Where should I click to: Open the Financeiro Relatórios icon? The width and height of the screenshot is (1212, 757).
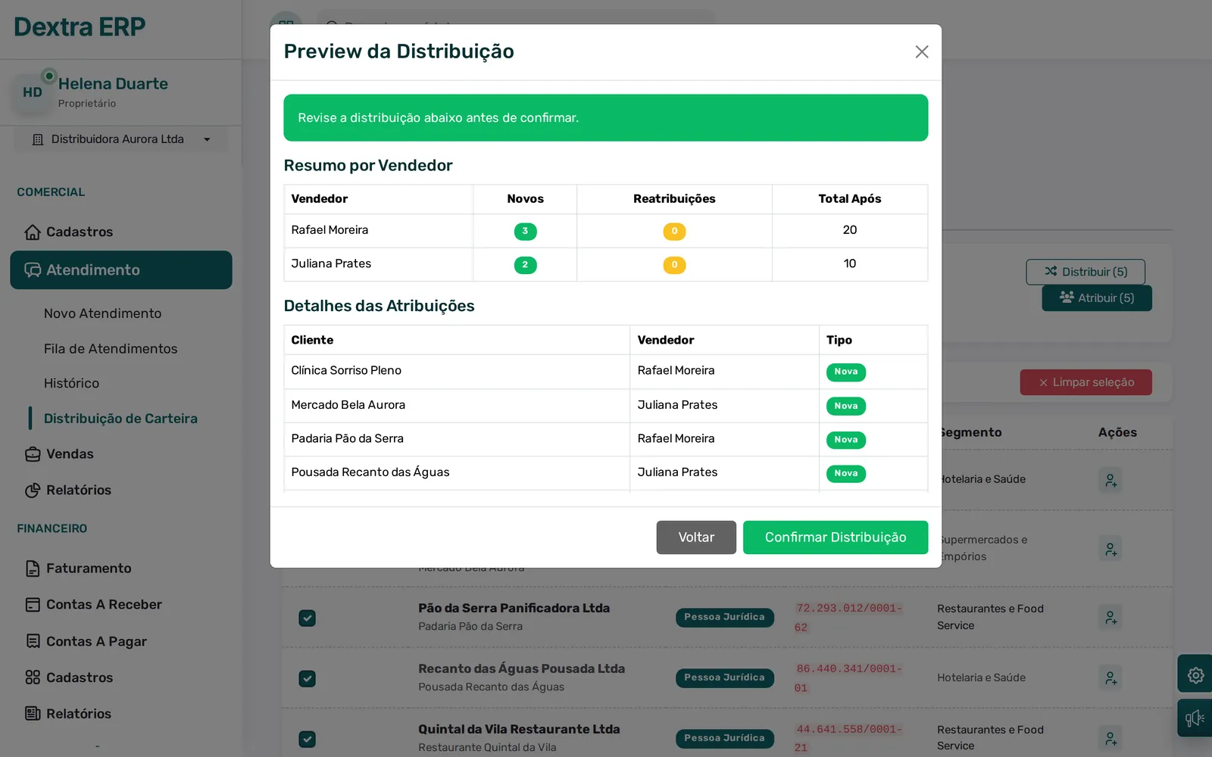33,714
